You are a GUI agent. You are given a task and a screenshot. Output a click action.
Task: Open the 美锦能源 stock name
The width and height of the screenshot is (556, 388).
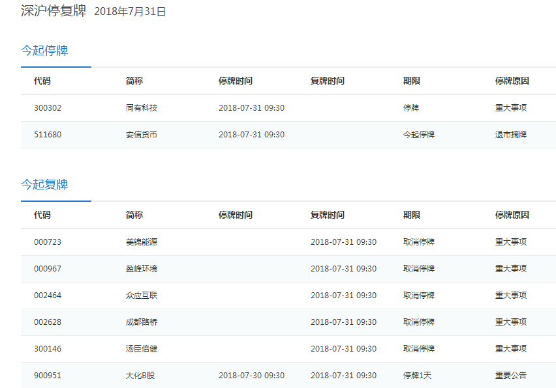[x=142, y=242]
